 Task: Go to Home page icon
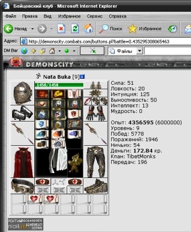tap(88, 28)
